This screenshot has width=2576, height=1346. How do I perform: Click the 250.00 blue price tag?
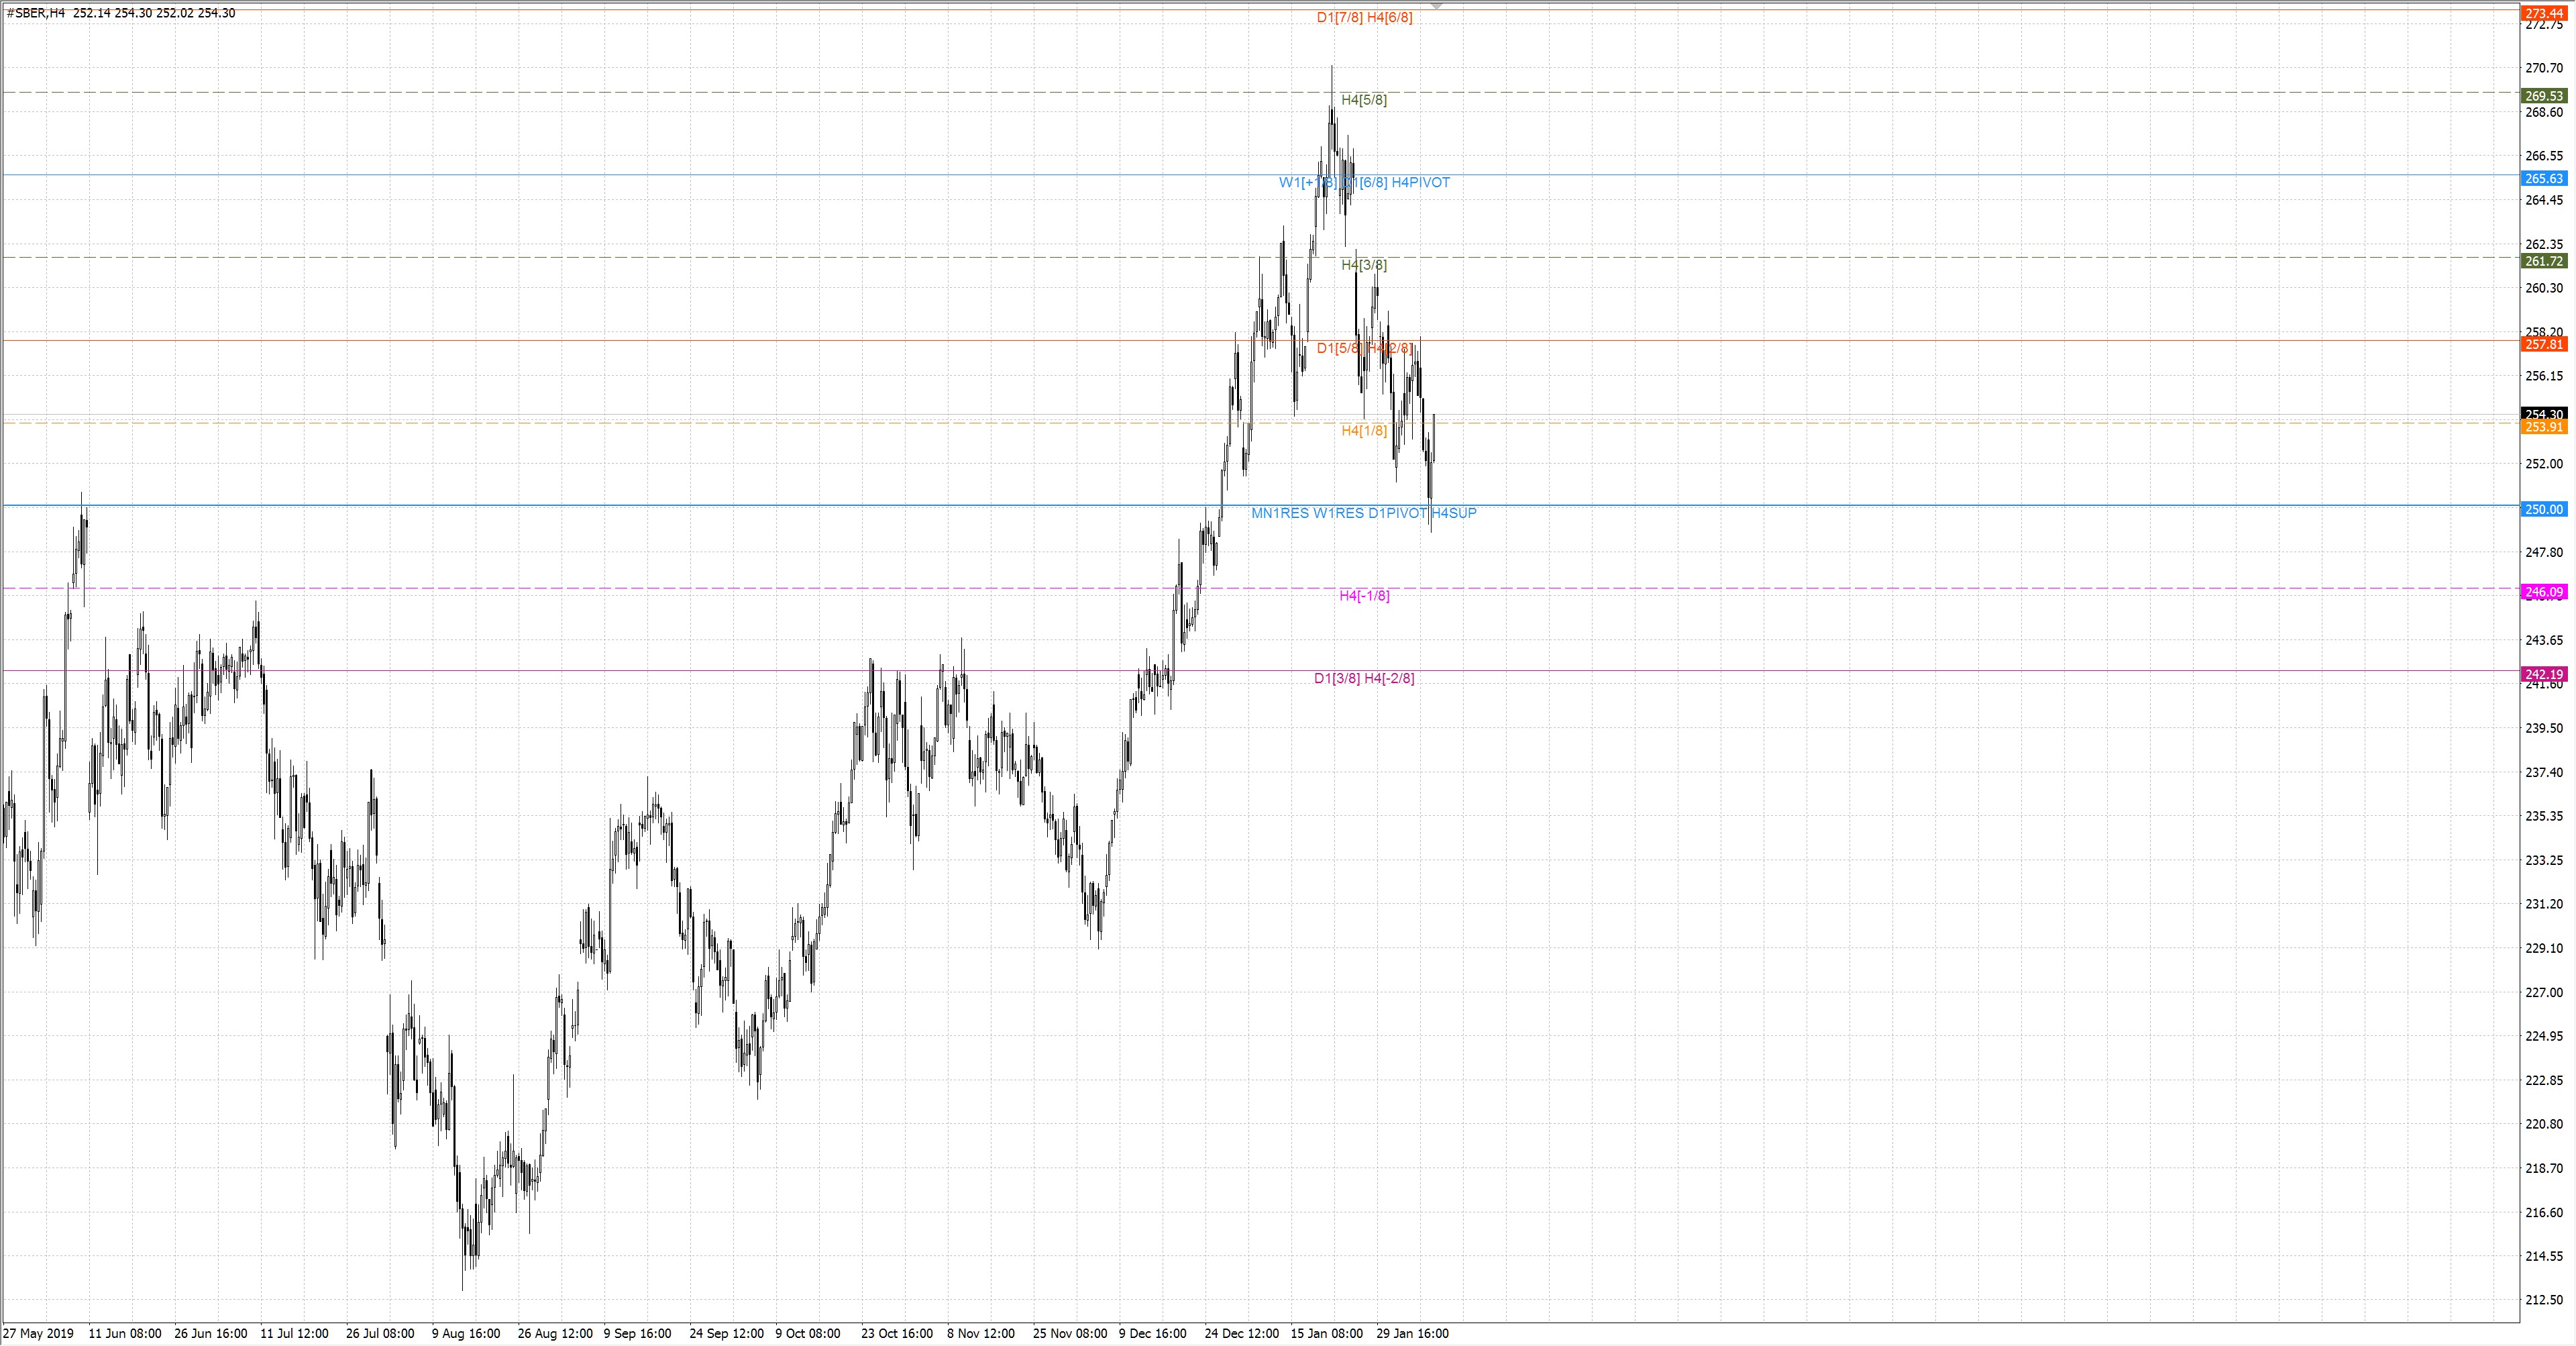pos(2544,510)
